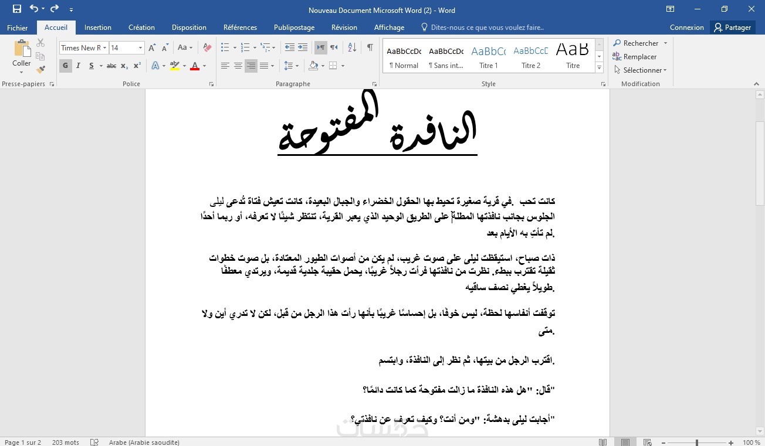Open the Aa change case dropdown
Screen dimensions: 765x446
coord(185,48)
